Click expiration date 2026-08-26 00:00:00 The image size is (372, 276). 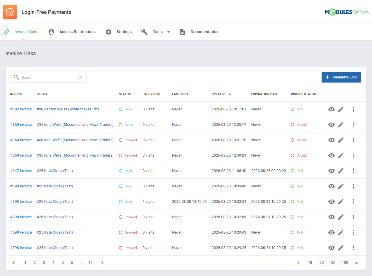(269, 171)
